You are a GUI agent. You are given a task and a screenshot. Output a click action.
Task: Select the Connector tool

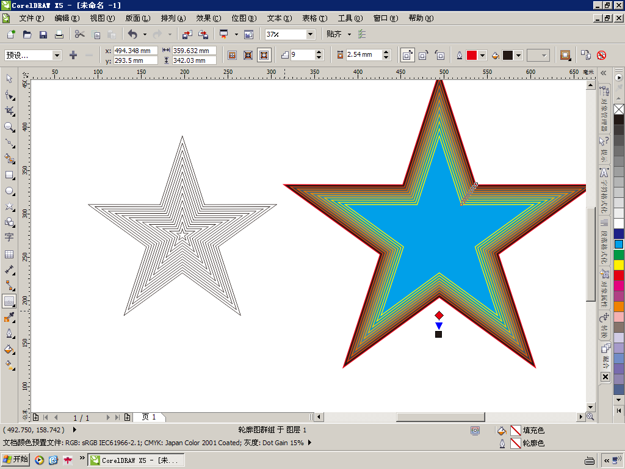point(9,285)
